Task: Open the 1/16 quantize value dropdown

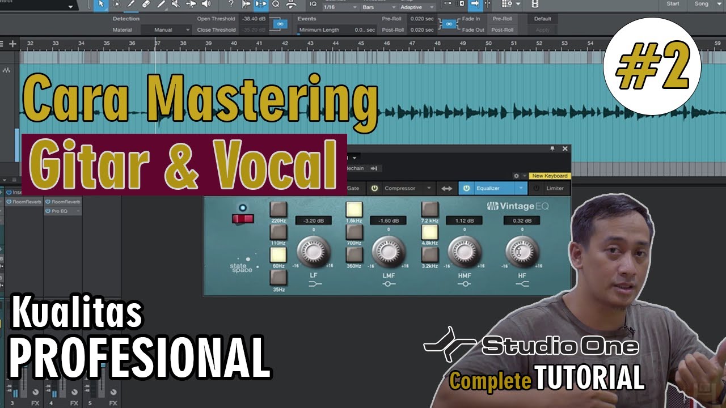Action: (x=340, y=7)
